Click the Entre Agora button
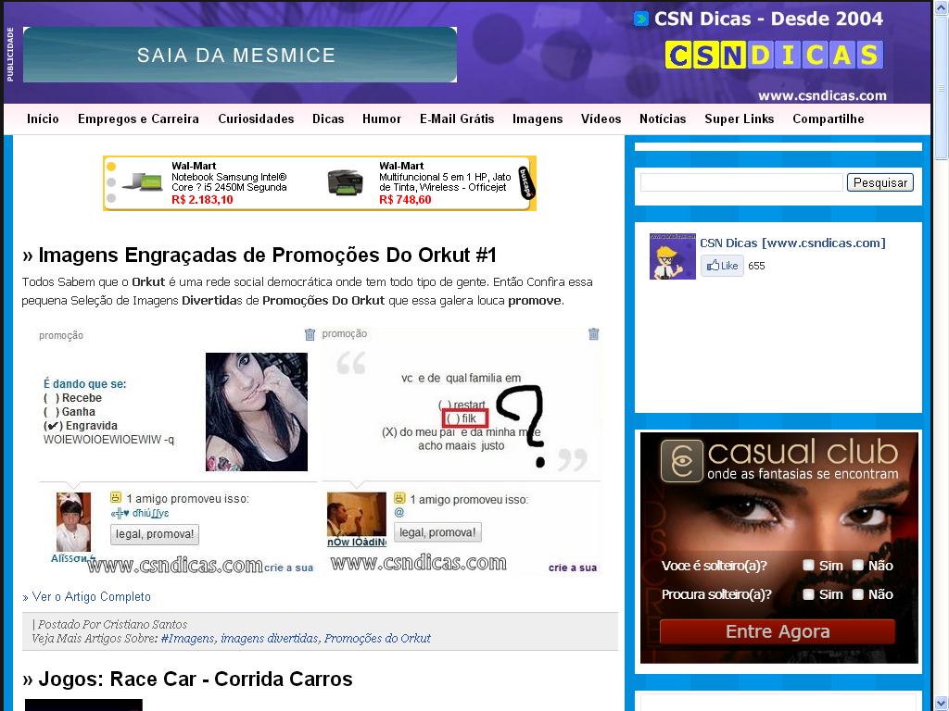Image resolution: width=949 pixels, height=711 pixels. tap(778, 631)
